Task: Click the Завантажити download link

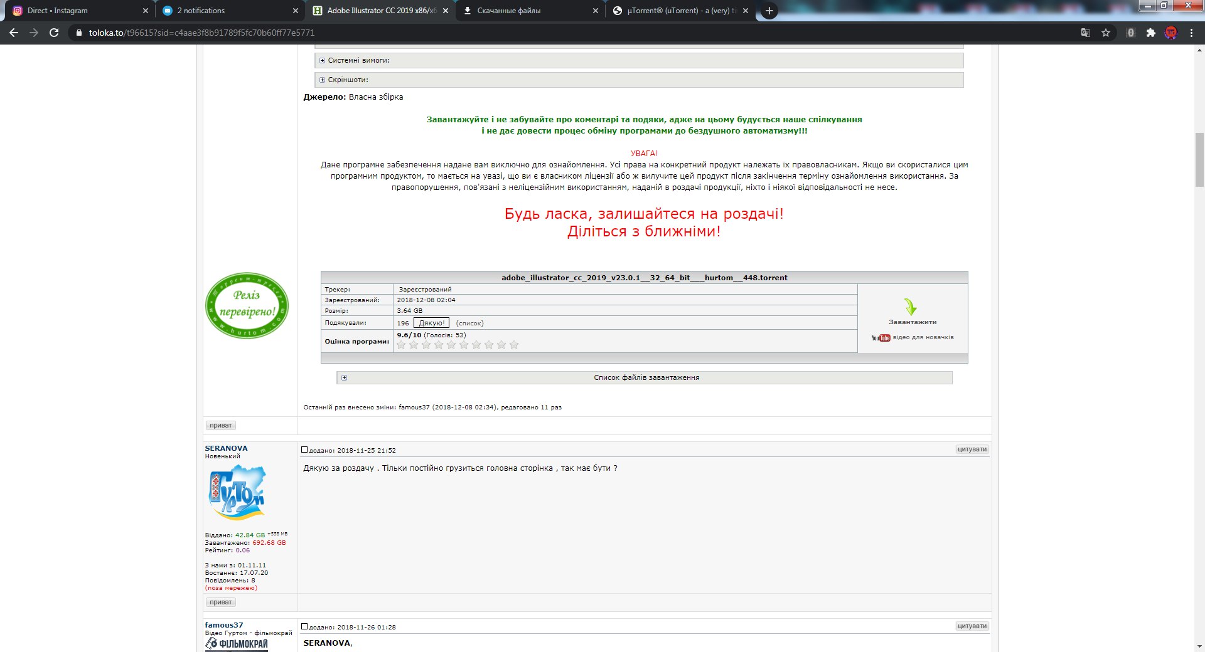Action: pyautogui.click(x=913, y=322)
